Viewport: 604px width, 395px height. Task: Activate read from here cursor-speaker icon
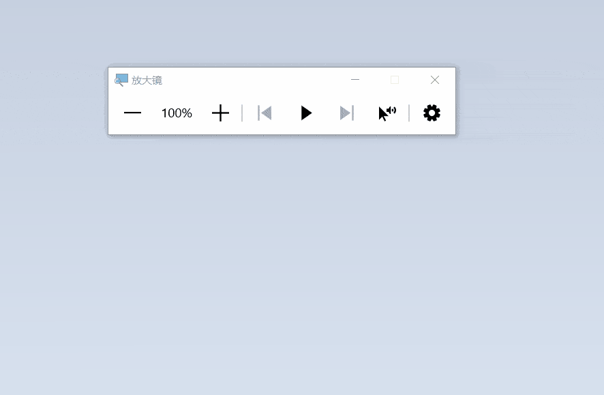coord(387,113)
